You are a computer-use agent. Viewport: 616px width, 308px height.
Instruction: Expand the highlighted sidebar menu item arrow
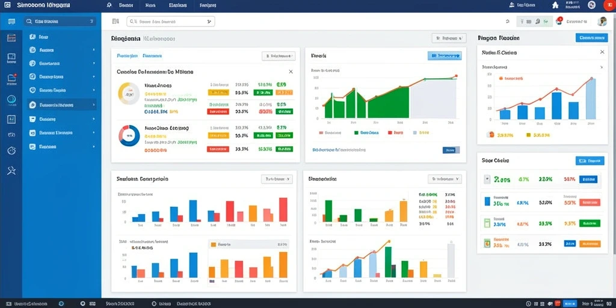(x=93, y=105)
